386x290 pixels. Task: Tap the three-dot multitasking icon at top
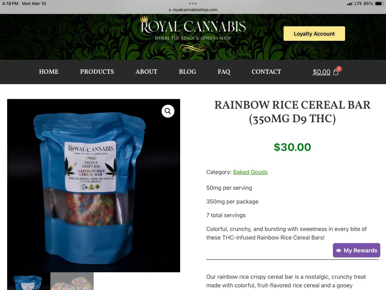point(193,4)
